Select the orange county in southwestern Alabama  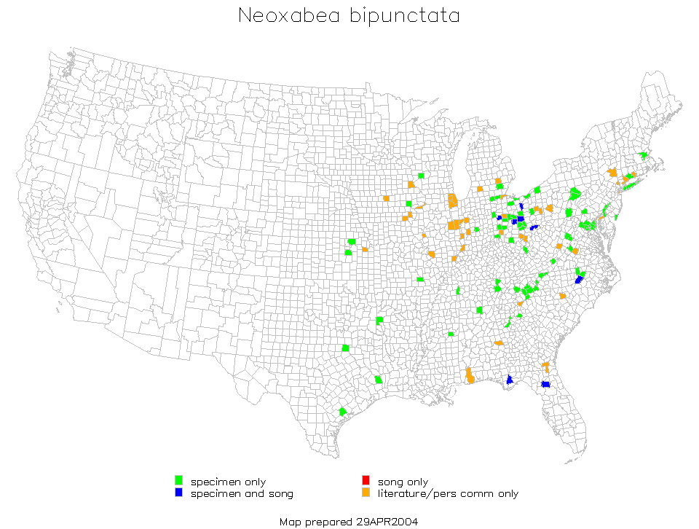click(x=470, y=376)
